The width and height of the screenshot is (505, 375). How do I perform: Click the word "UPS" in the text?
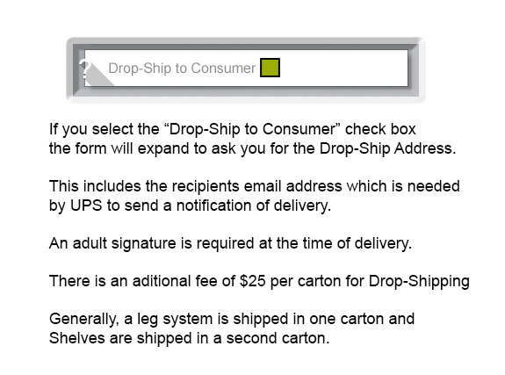point(86,206)
